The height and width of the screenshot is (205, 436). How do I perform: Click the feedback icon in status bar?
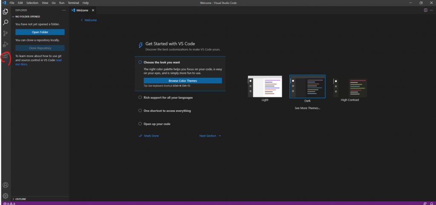(x=425, y=204)
